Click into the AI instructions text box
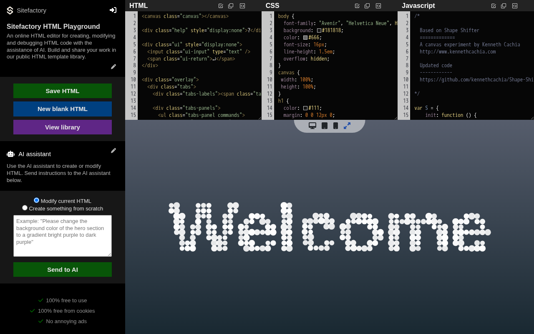The image size is (534, 334). pyautogui.click(x=63, y=236)
